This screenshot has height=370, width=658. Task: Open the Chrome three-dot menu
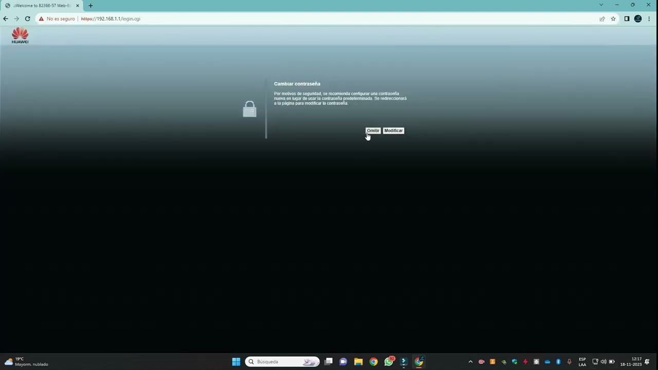[x=649, y=18]
